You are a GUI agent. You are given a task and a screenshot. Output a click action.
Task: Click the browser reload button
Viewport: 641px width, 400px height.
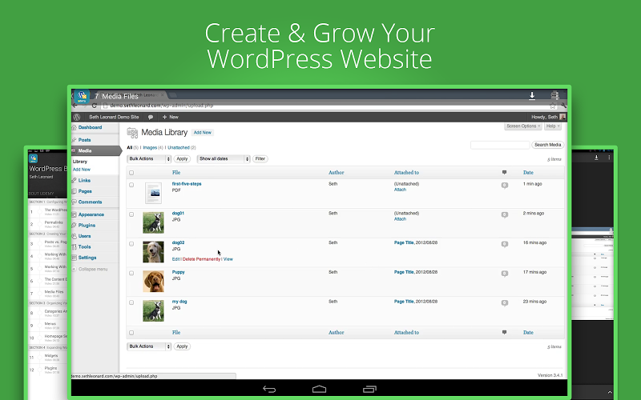[x=94, y=106]
